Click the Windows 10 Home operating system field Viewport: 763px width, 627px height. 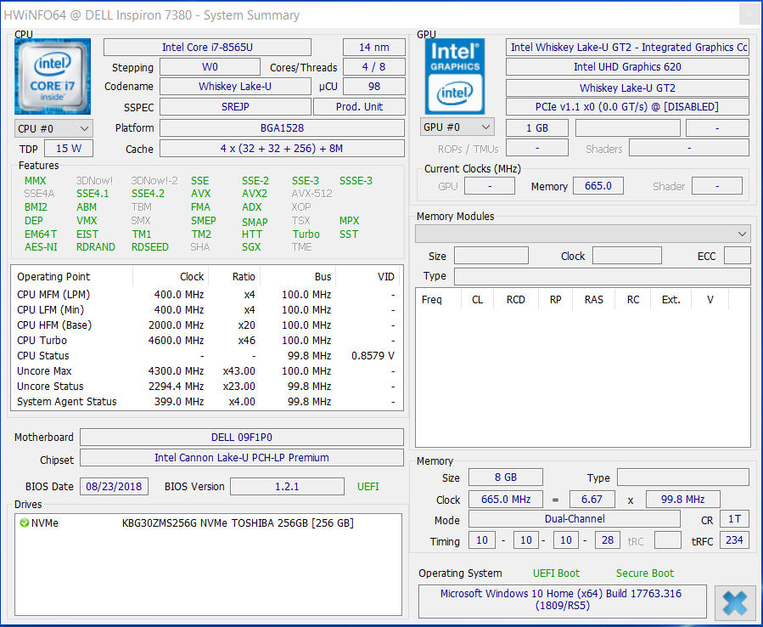point(561,600)
